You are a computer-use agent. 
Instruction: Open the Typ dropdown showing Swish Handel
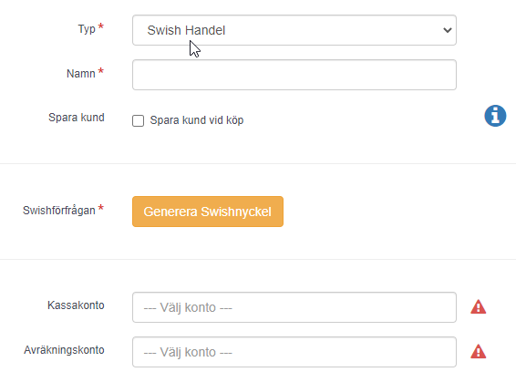coord(294,30)
